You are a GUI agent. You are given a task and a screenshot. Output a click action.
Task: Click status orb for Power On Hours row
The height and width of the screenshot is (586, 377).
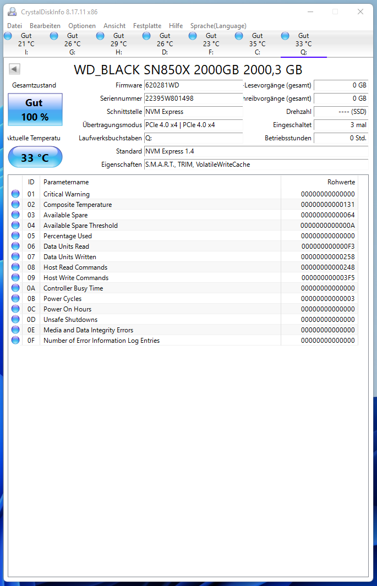coord(15,309)
